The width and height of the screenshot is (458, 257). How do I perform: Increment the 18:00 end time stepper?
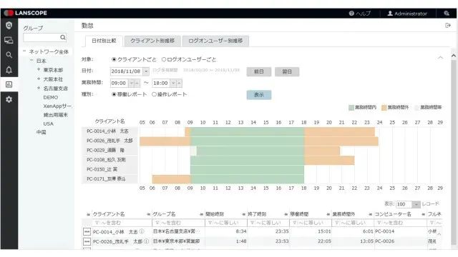[x=179, y=84]
